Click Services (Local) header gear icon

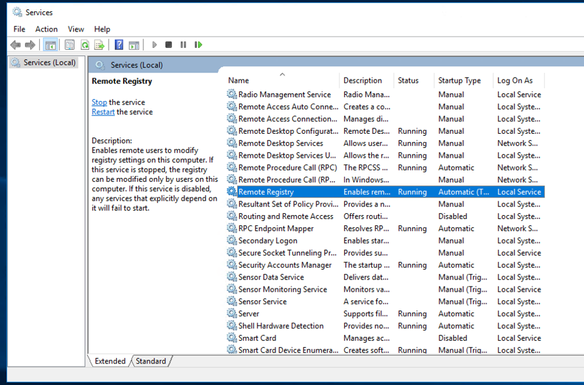(100, 65)
